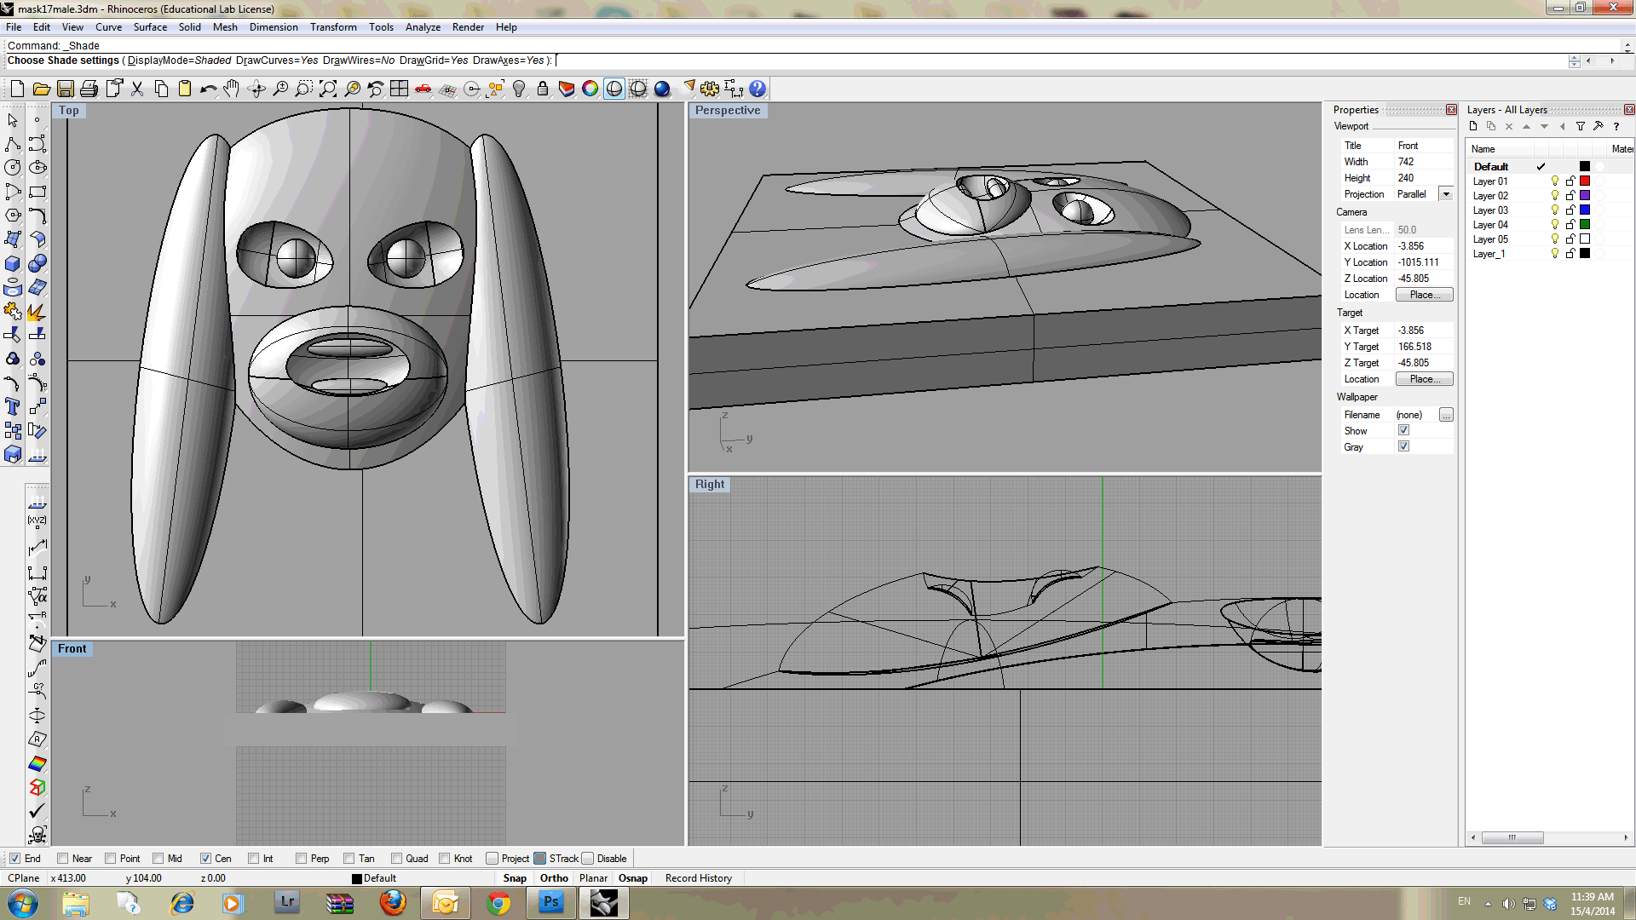Click the Place button for camera Location
Viewport: 1636px width, 920px height.
click(1424, 294)
